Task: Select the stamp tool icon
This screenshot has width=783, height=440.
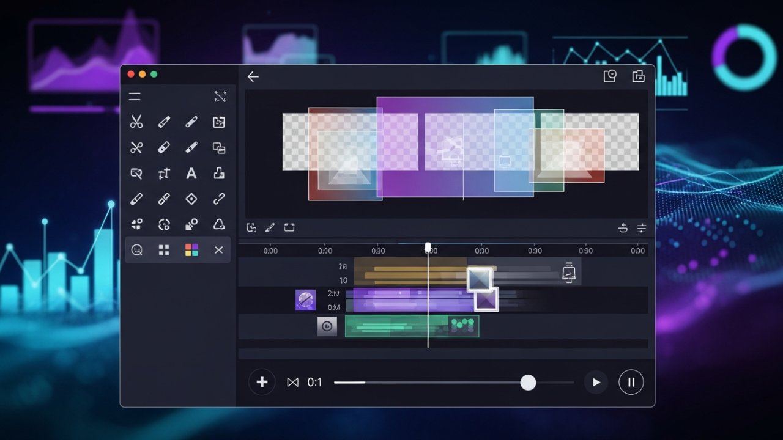Action: [x=219, y=174]
